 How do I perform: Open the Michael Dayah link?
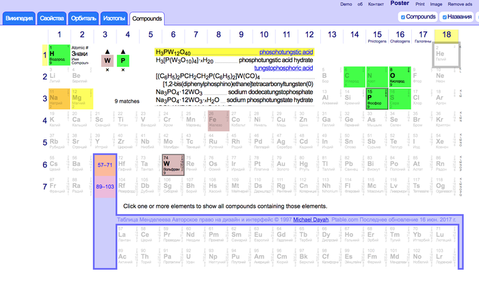[311, 220]
